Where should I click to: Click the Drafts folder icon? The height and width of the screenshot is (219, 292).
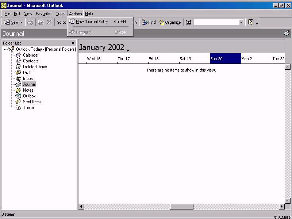pos(18,73)
